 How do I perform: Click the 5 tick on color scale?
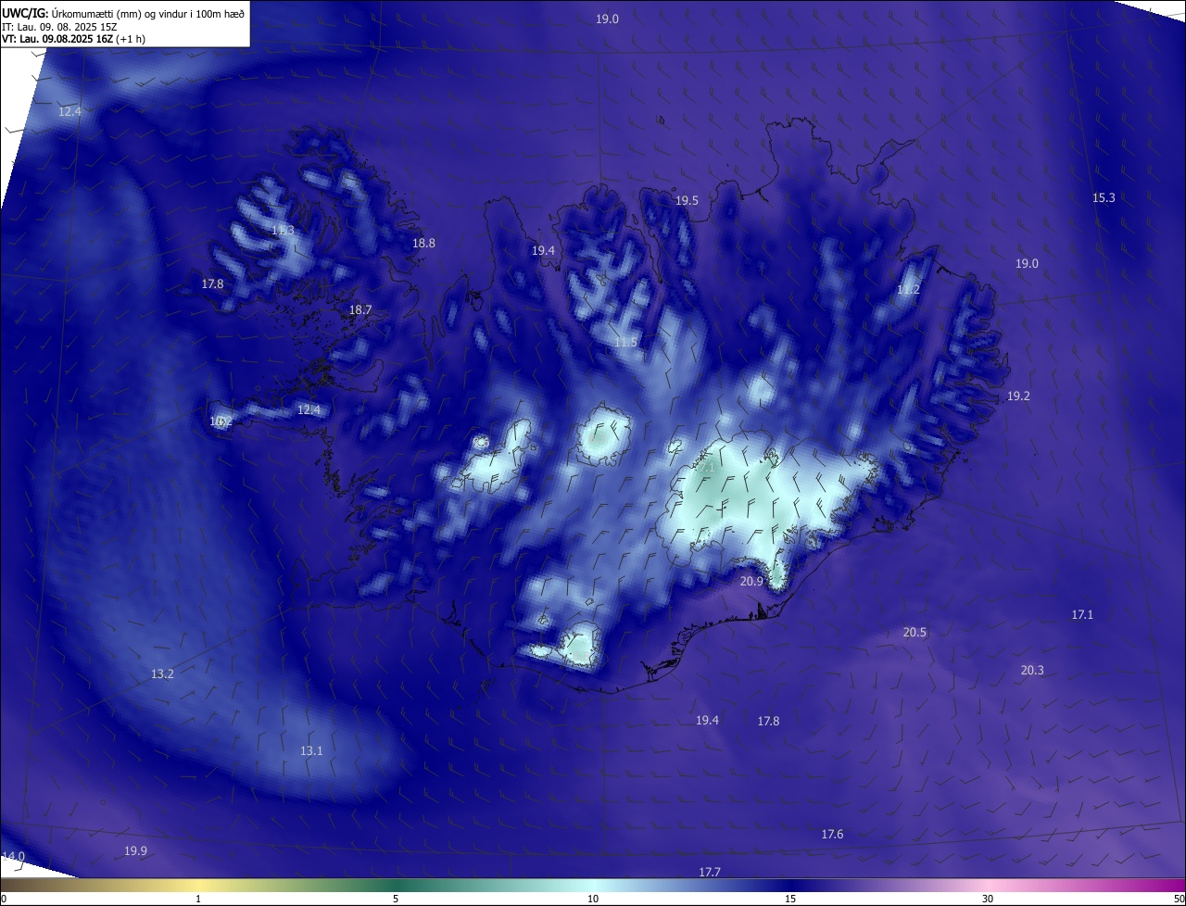point(396,900)
